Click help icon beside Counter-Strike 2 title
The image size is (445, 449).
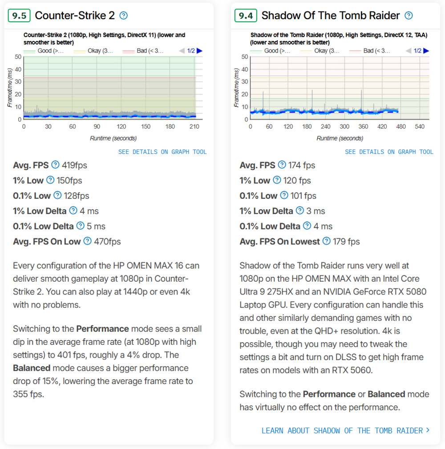click(124, 16)
